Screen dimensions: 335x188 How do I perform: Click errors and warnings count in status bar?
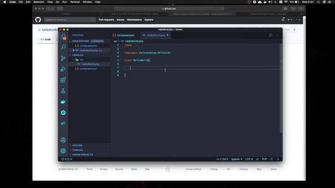[x=66, y=159]
